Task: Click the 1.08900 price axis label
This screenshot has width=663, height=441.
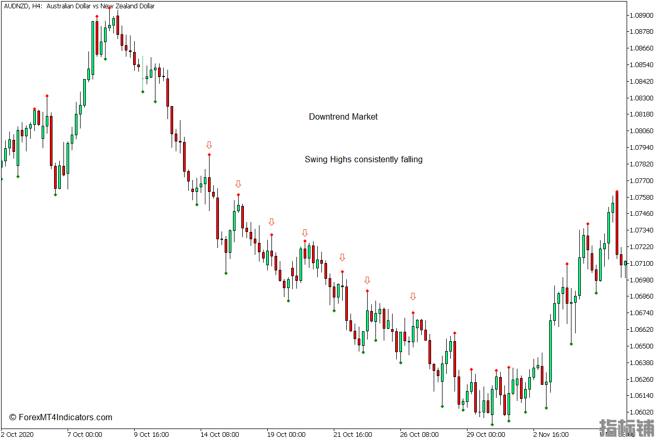Action: 641,15
